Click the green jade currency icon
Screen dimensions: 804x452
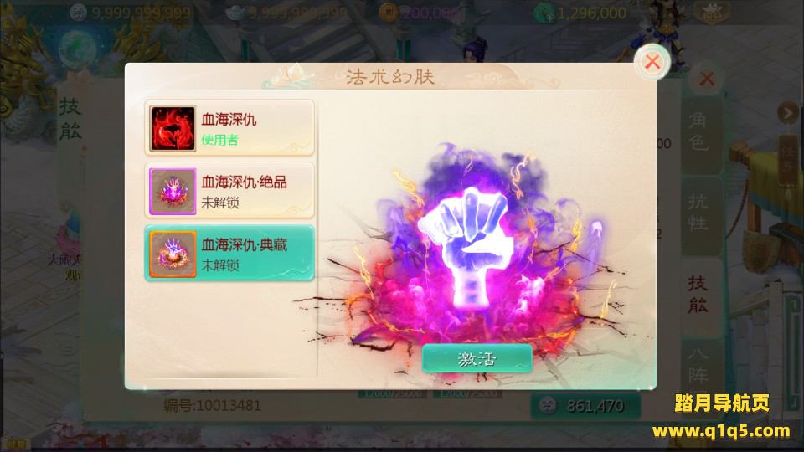(544, 13)
